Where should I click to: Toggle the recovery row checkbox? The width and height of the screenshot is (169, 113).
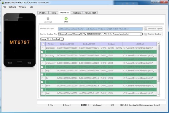(42, 52)
